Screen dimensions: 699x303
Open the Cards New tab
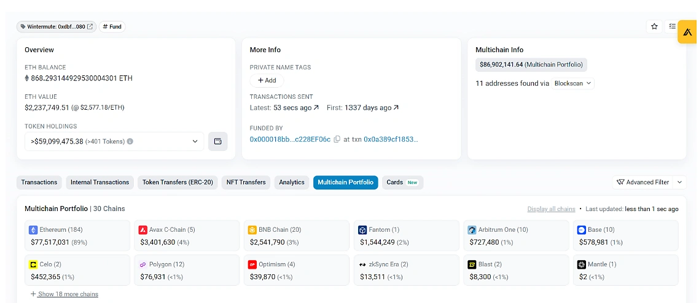coord(402,182)
